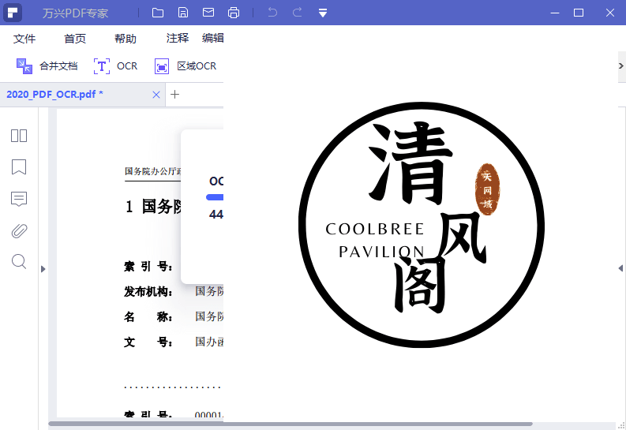Click the 万兴PDF专家 title text

point(76,13)
